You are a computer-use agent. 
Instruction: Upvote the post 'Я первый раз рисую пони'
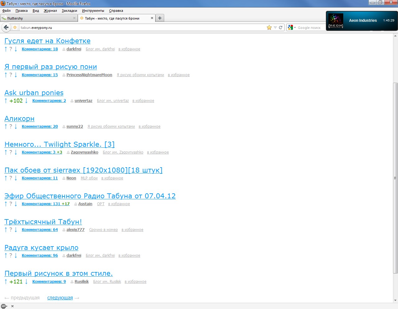click(x=6, y=75)
